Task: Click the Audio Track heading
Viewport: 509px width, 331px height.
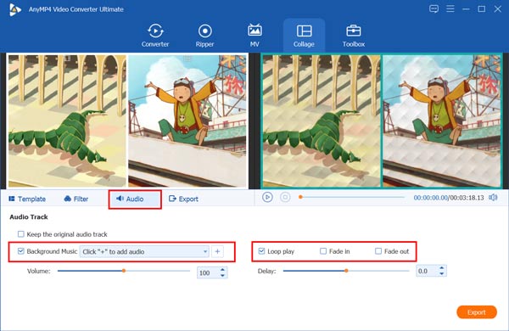Action: click(x=29, y=217)
